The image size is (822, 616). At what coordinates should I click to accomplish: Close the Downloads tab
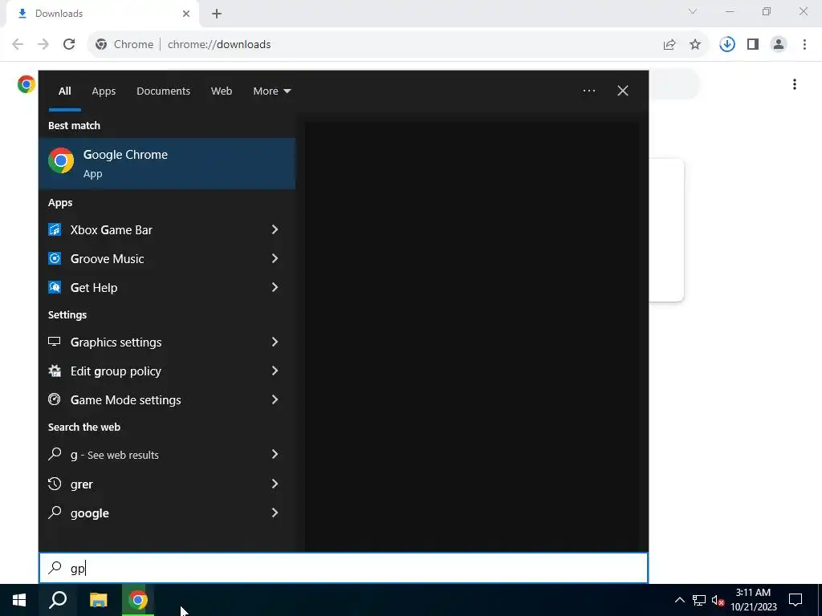point(186,14)
